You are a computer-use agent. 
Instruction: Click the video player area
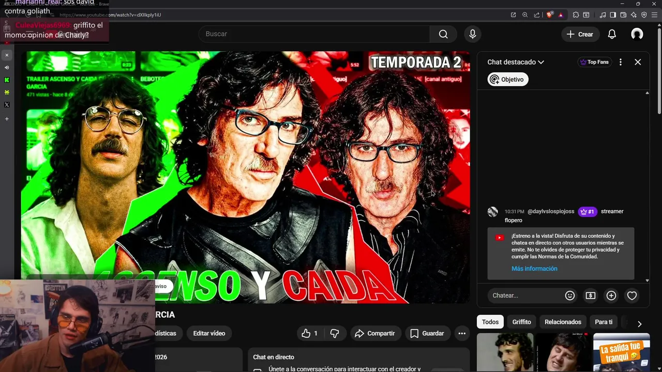click(246, 177)
